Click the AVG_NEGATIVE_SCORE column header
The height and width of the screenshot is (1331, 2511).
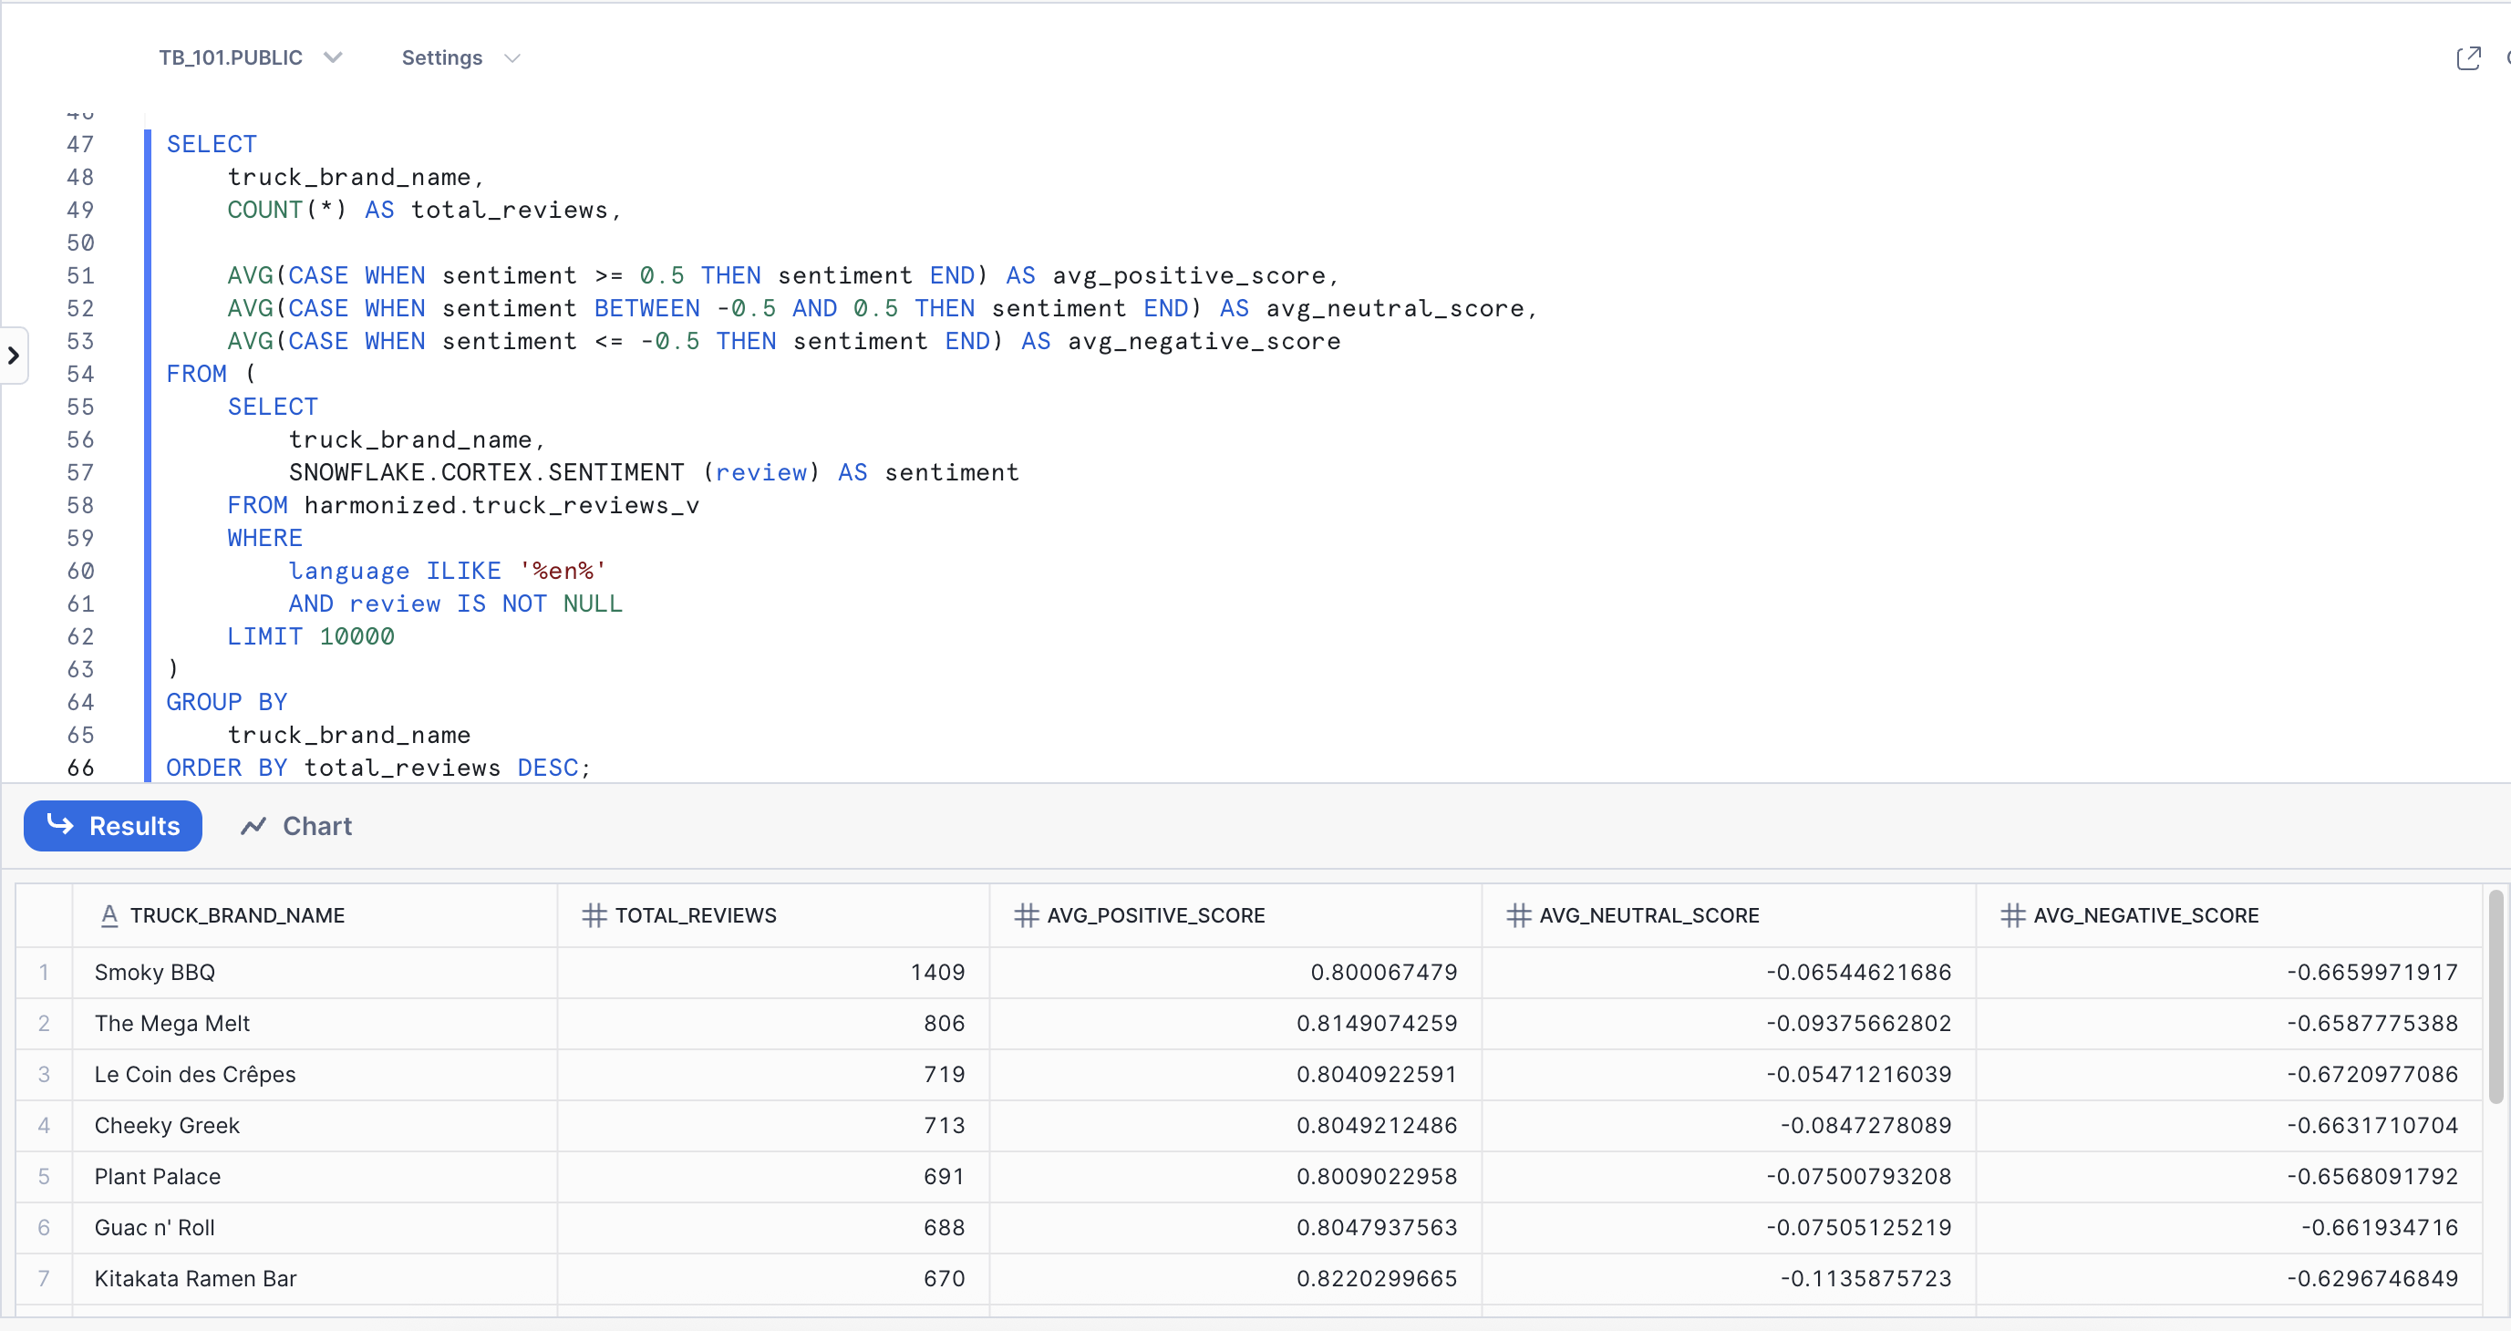click(x=2144, y=915)
